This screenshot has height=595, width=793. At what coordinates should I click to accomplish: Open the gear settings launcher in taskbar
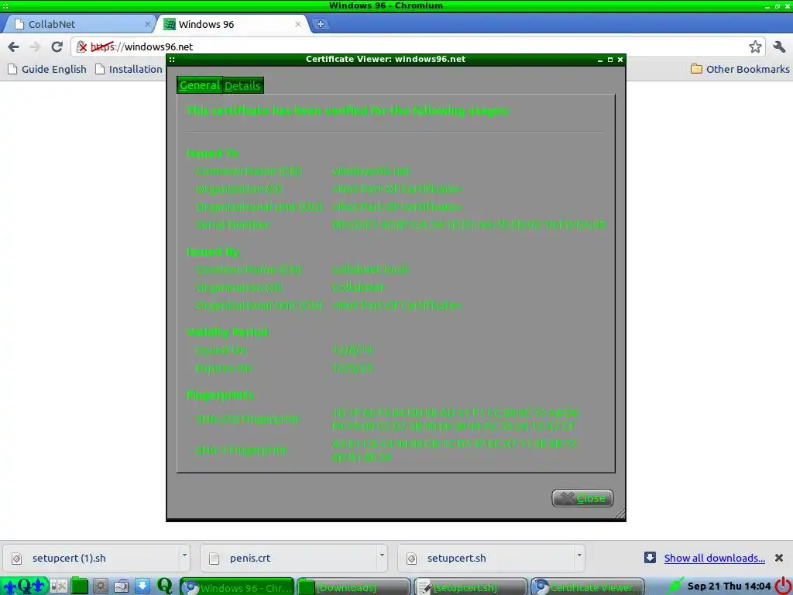100,586
